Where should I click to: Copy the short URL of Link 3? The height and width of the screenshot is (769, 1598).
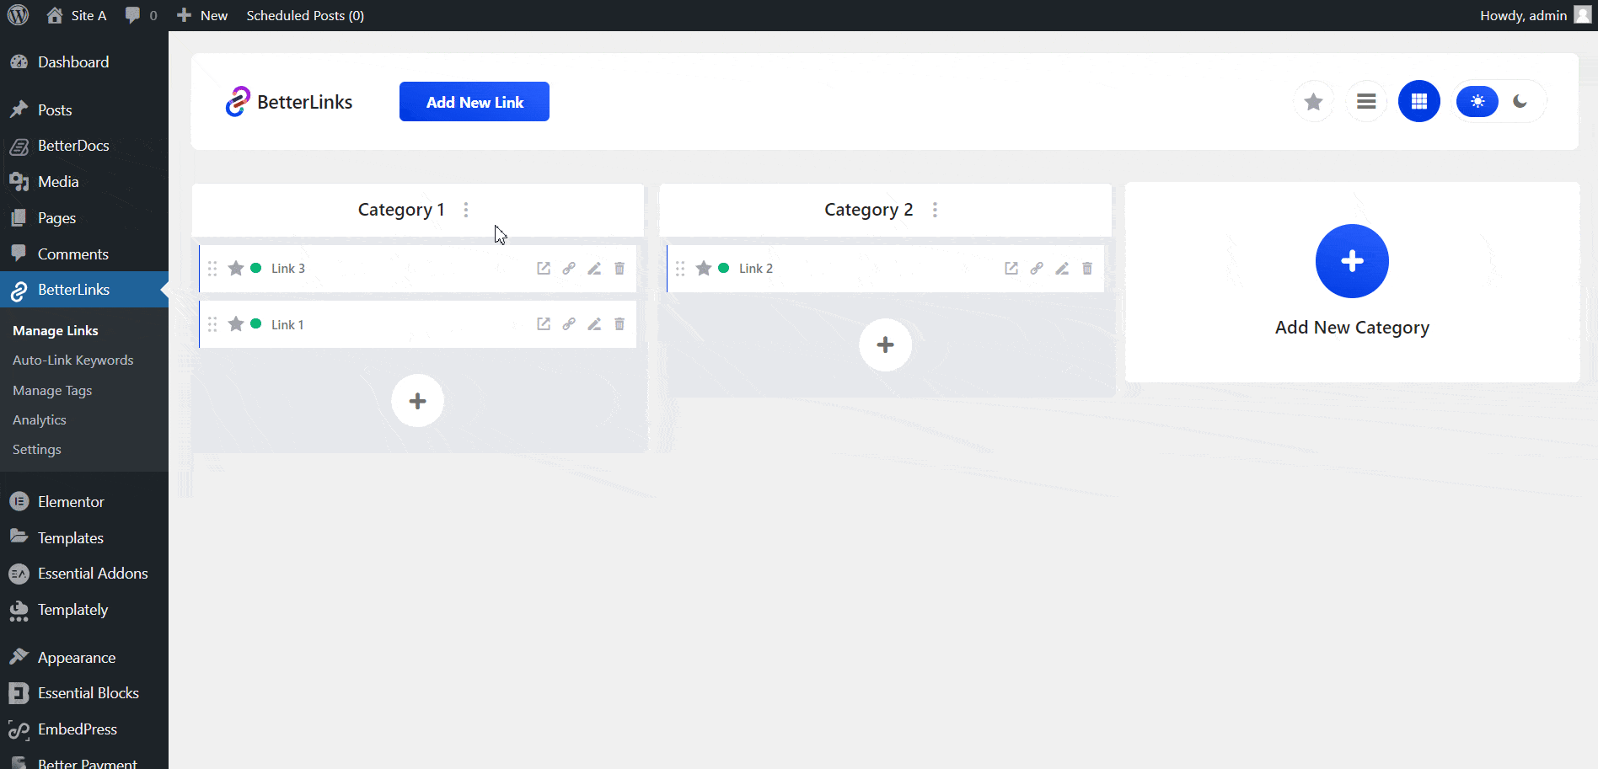pos(569,268)
